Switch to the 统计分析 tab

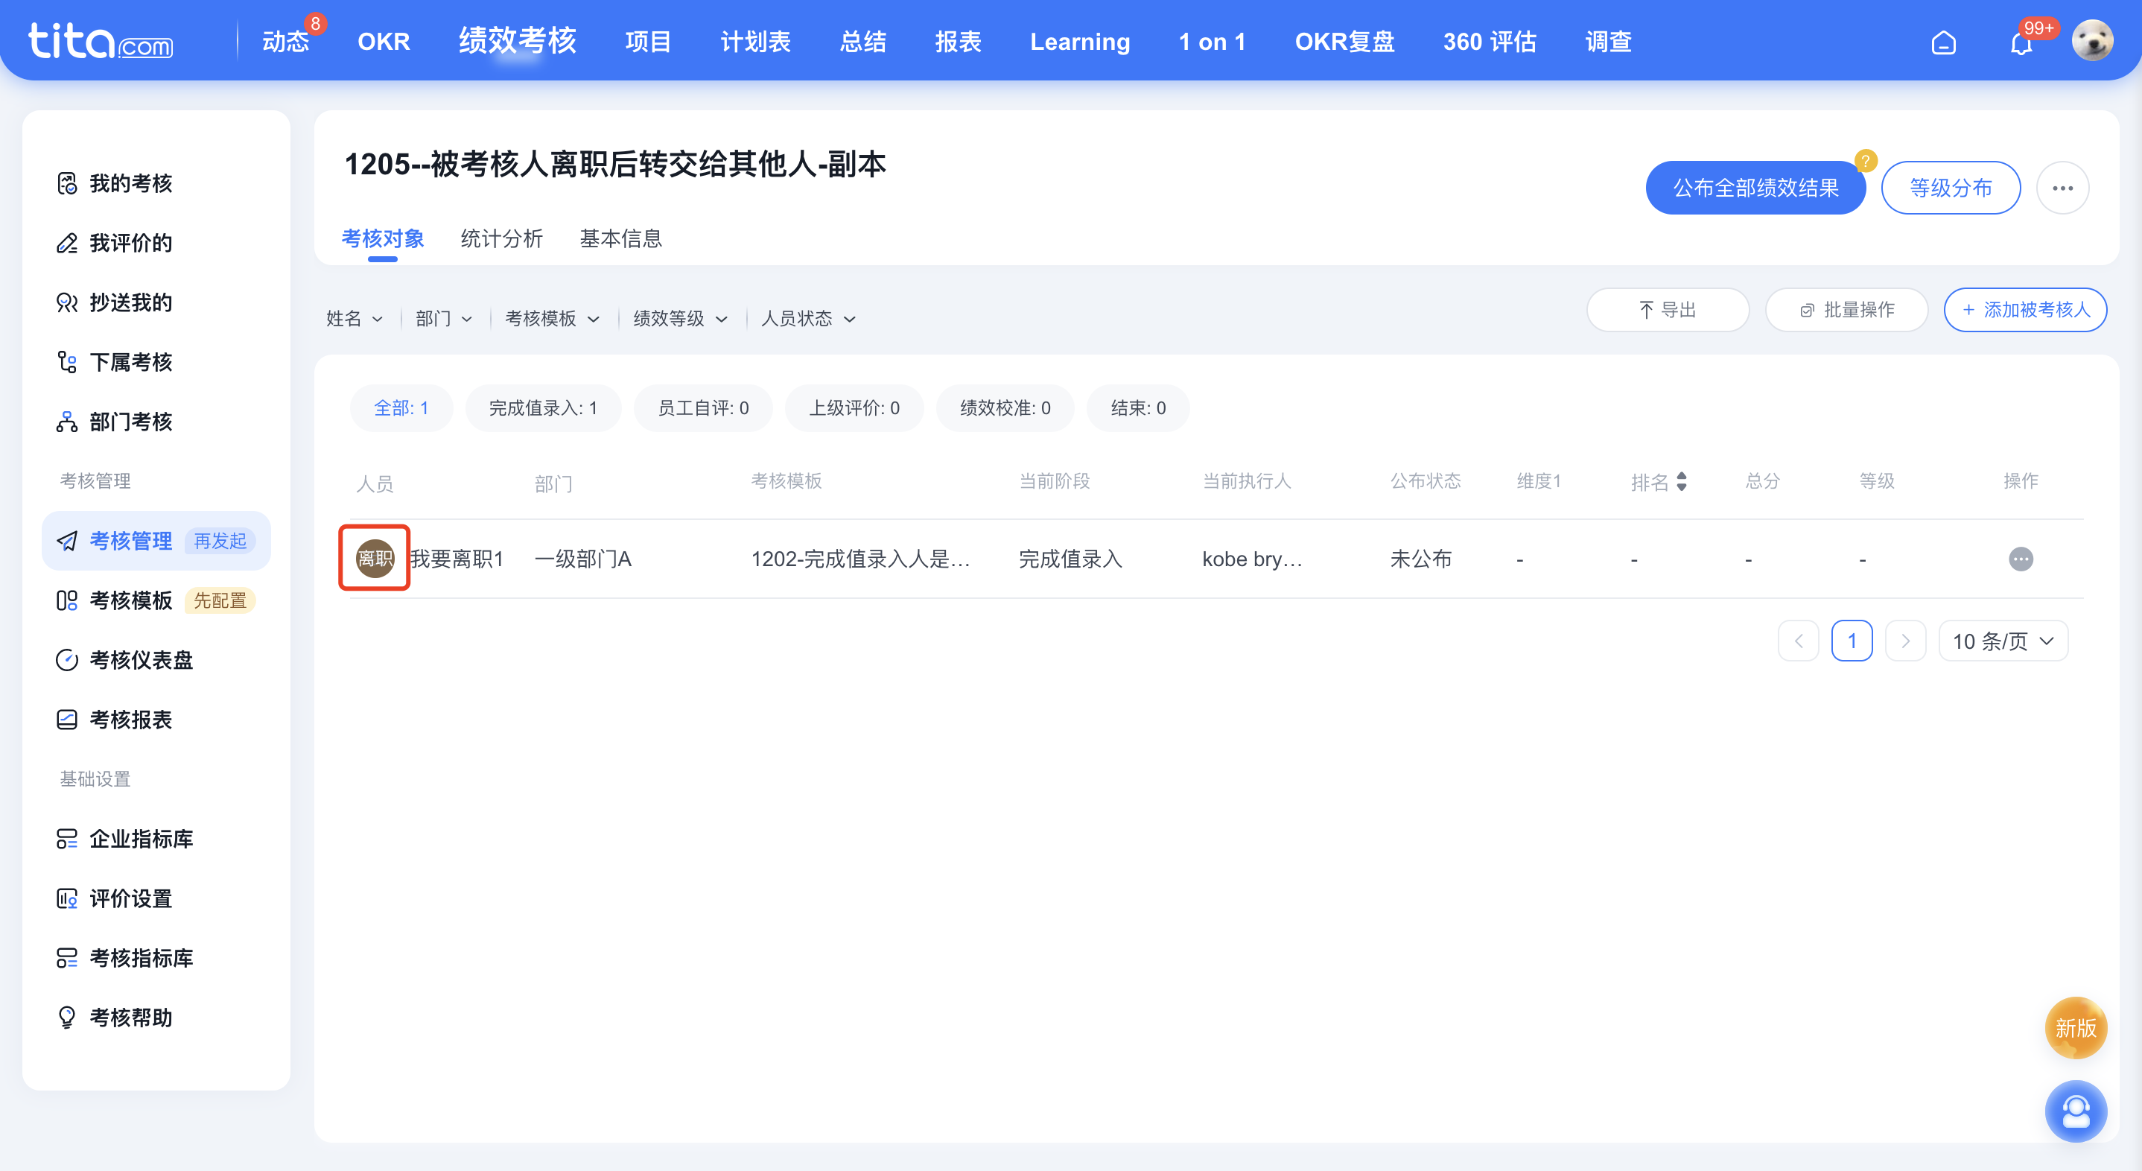point(500,239)
